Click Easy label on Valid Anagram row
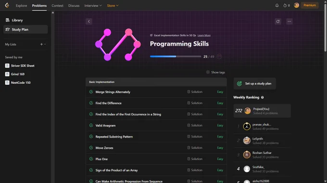The height and width of the screenshot is (183, 327). coord(220,126)
